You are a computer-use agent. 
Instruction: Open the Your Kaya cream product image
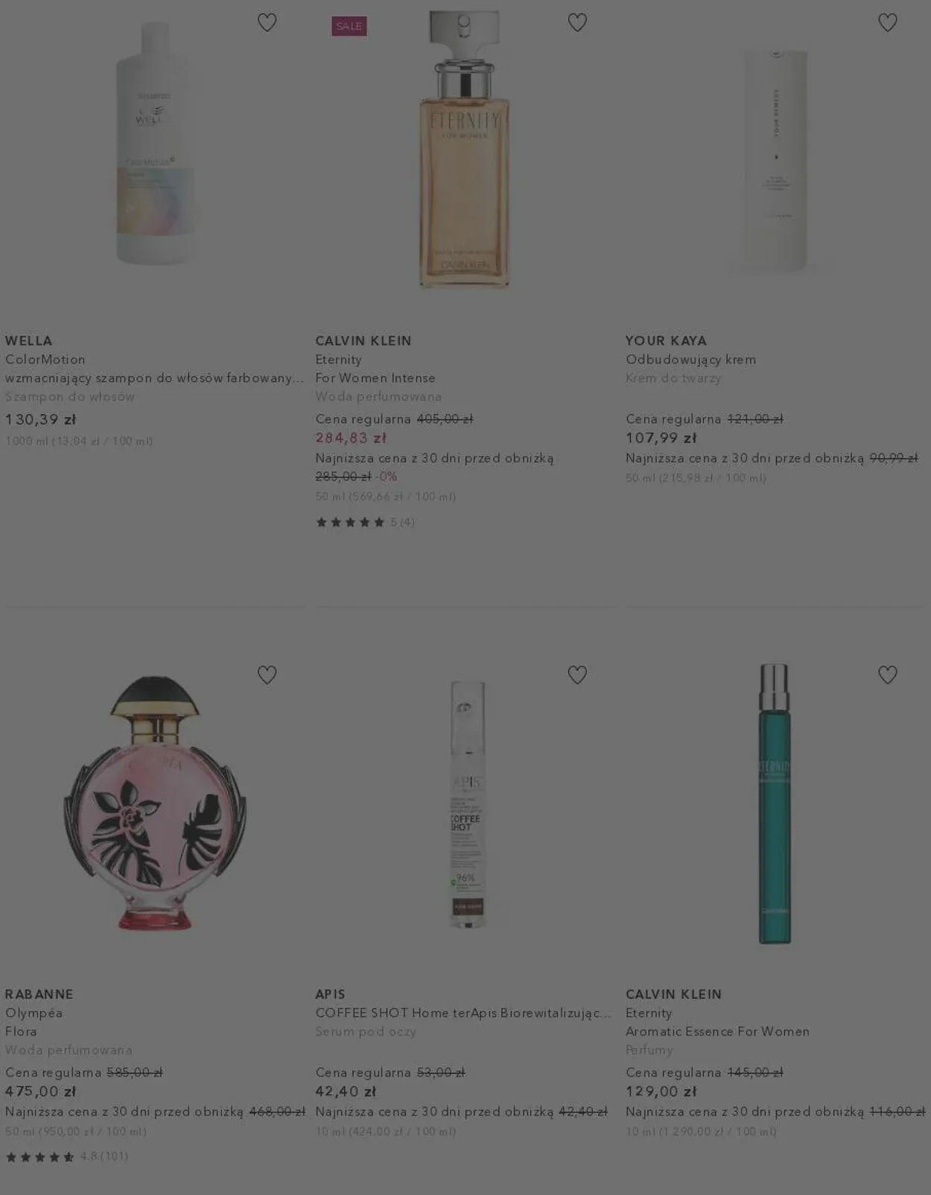pos(775,159)
